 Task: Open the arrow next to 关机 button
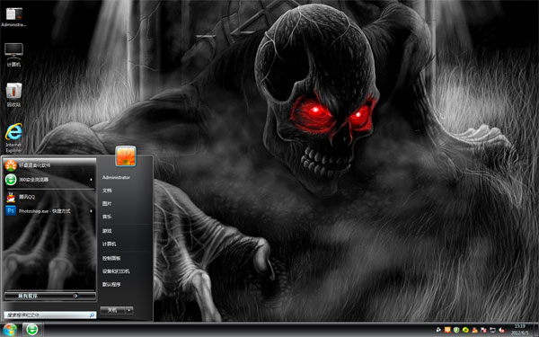(129, 310)
